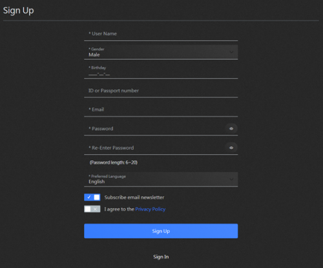
Task: Focus the User Name field
Action: point(161,34)
